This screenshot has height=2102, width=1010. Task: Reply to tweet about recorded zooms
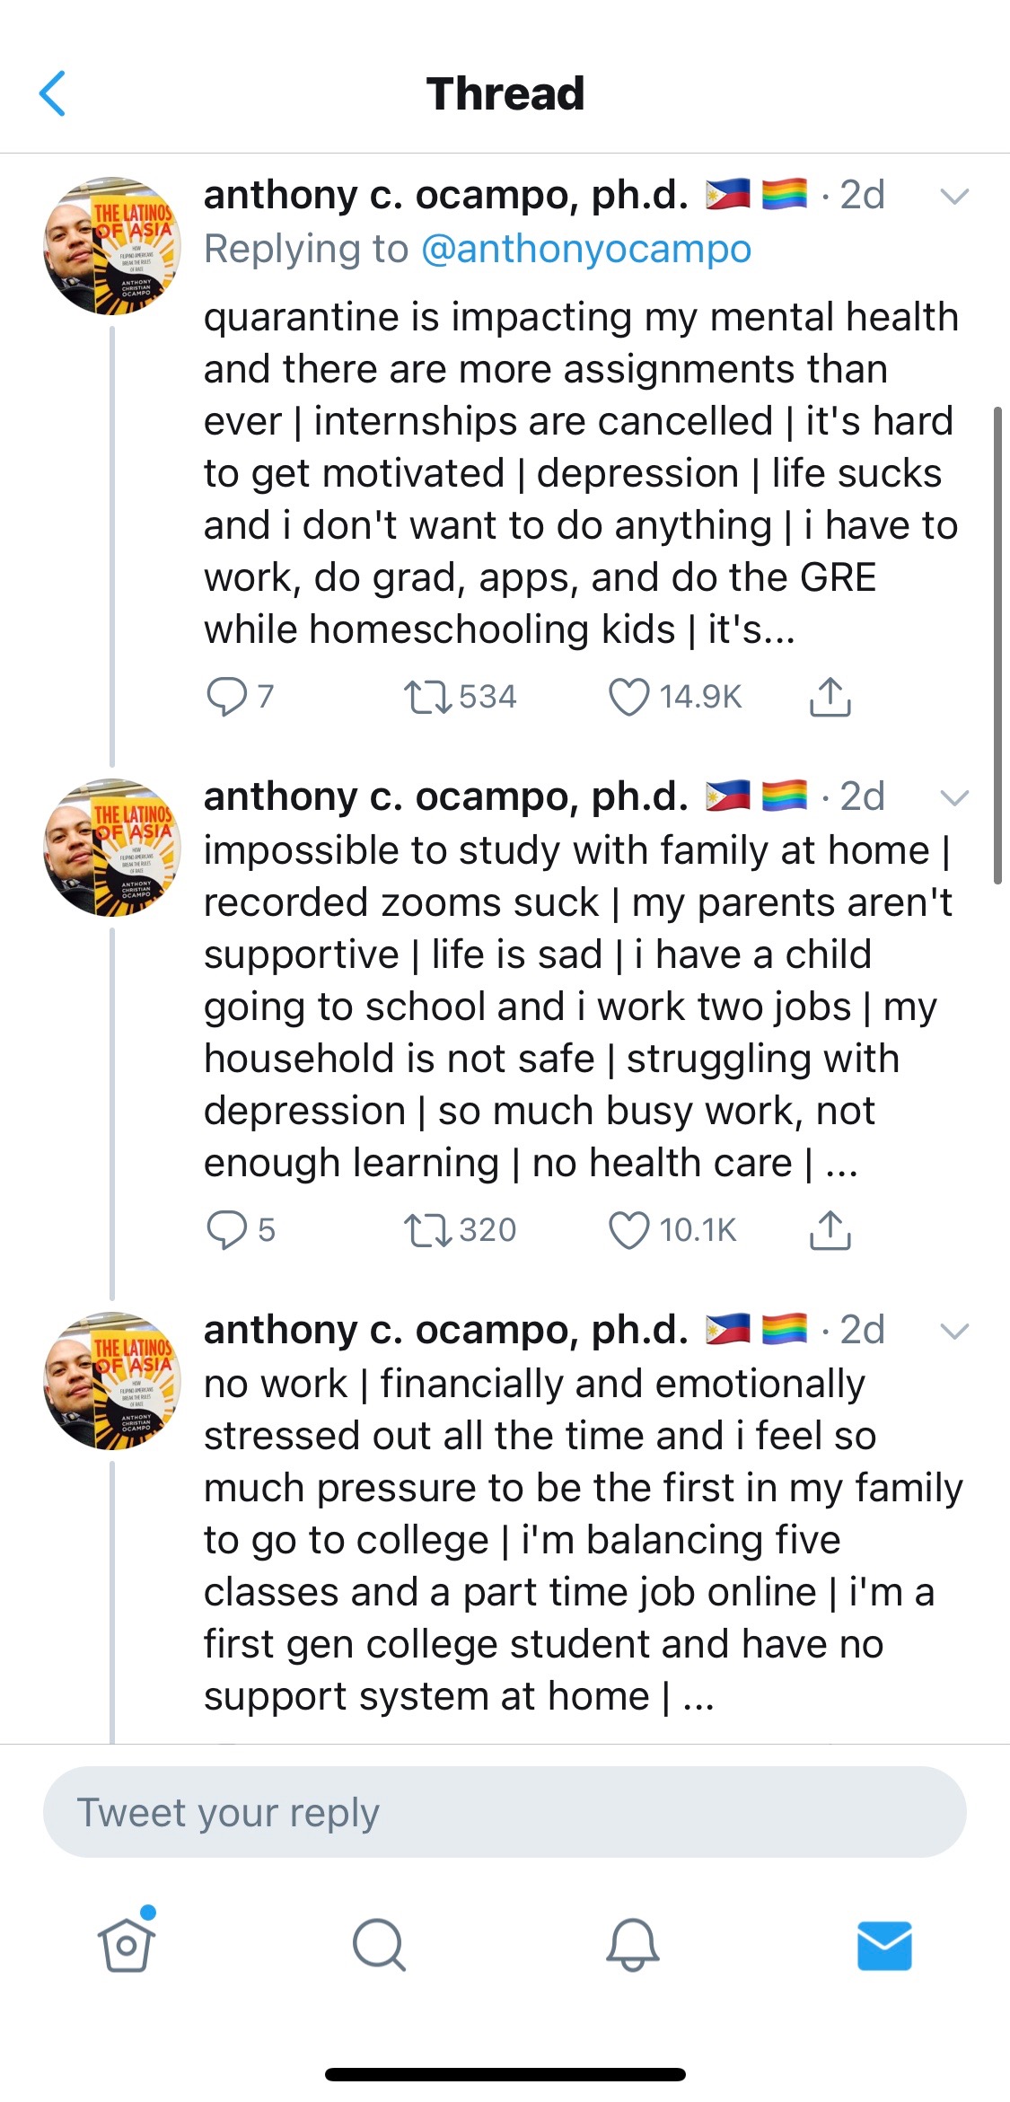tap(227, 1229)
